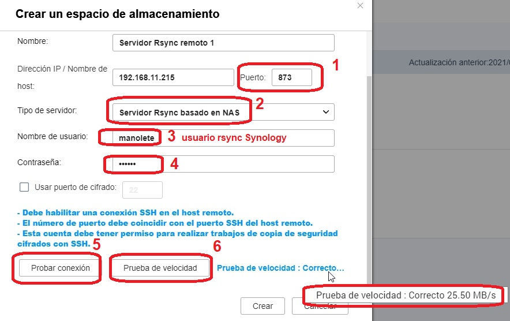The image size is (510, 321).
Task: Expand the Tipo de servidor dropdown arrow
Action: pos(325,112)
